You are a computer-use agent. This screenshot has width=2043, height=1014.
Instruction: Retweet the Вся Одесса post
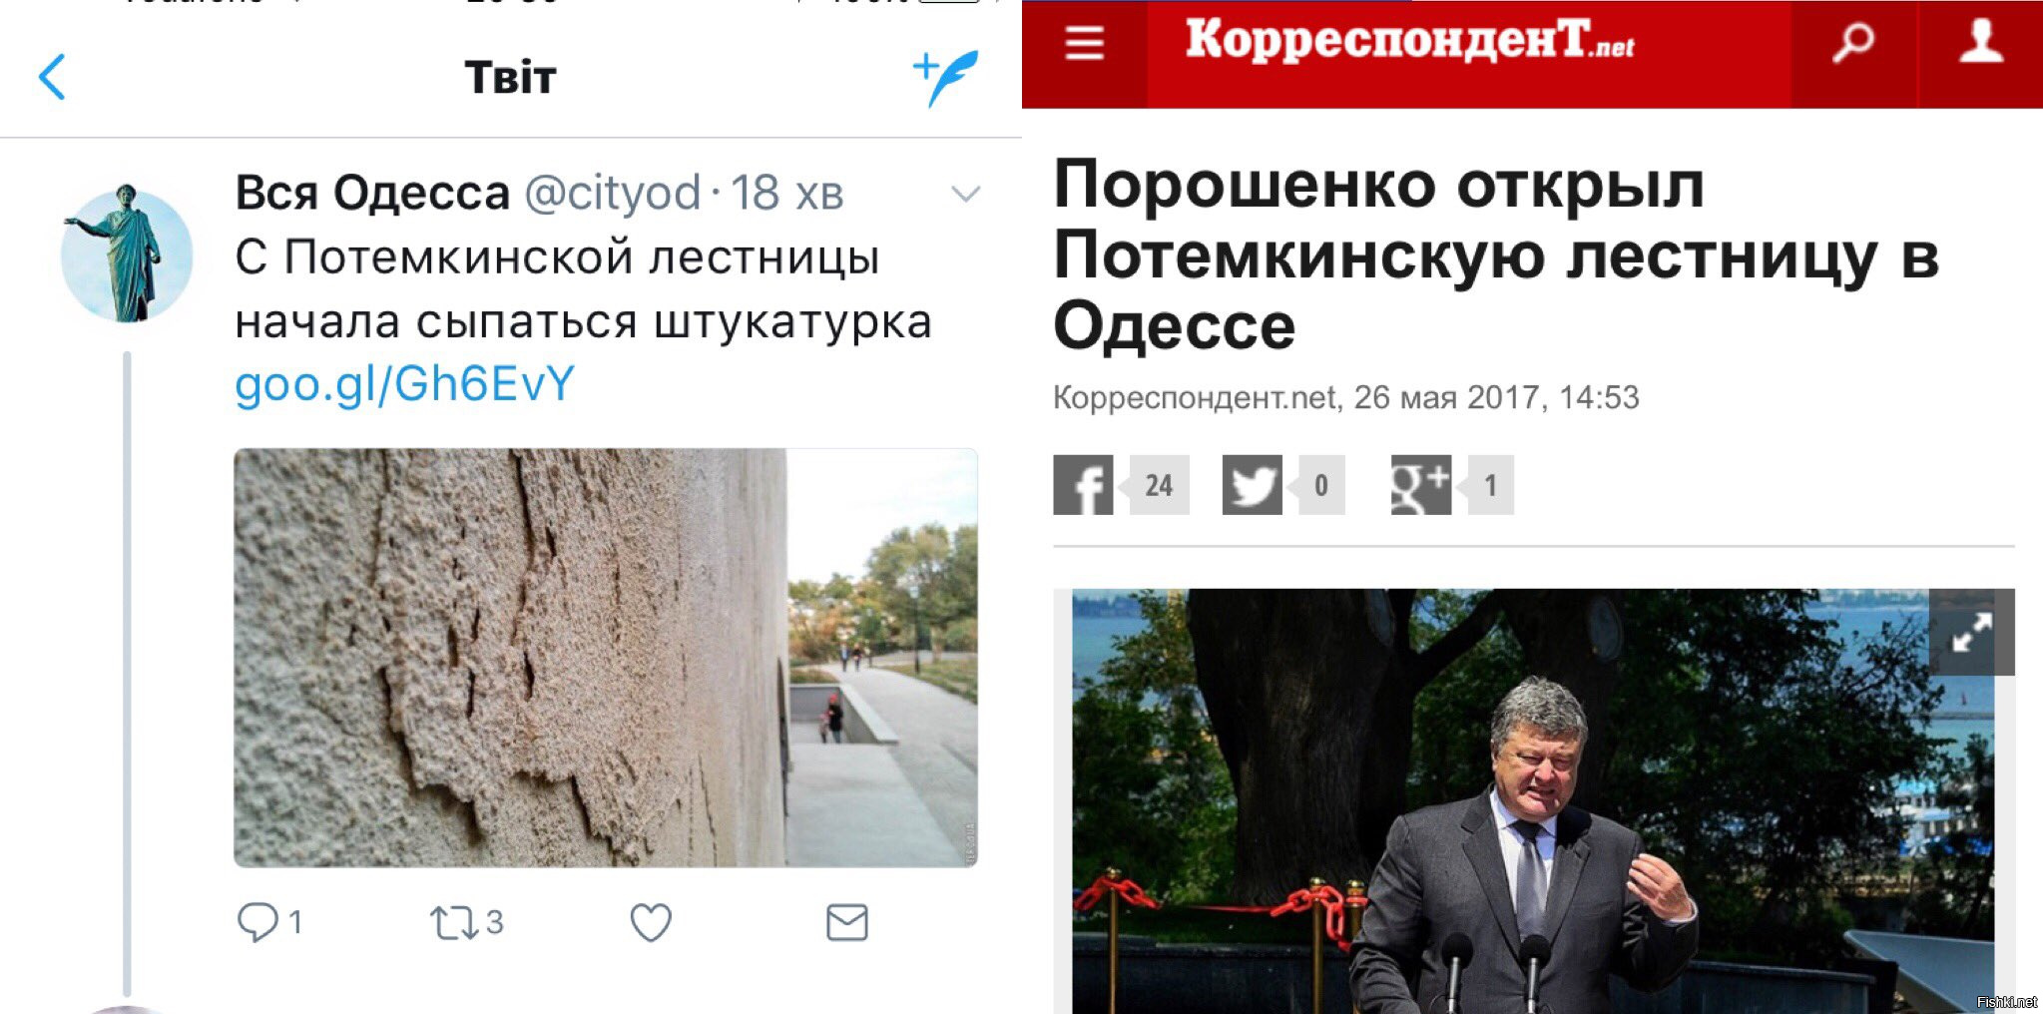pos(454,922)
